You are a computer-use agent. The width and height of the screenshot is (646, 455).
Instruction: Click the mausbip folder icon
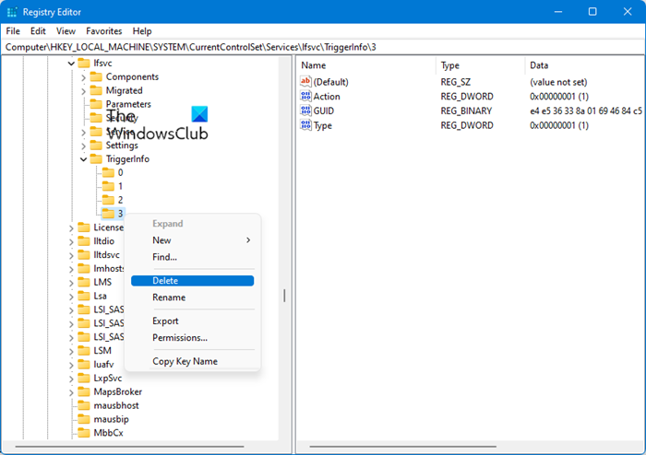pyautogui.click(x=84, y=419)
